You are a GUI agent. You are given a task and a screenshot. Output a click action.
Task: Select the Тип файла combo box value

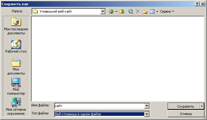click(x=99, y=114)
